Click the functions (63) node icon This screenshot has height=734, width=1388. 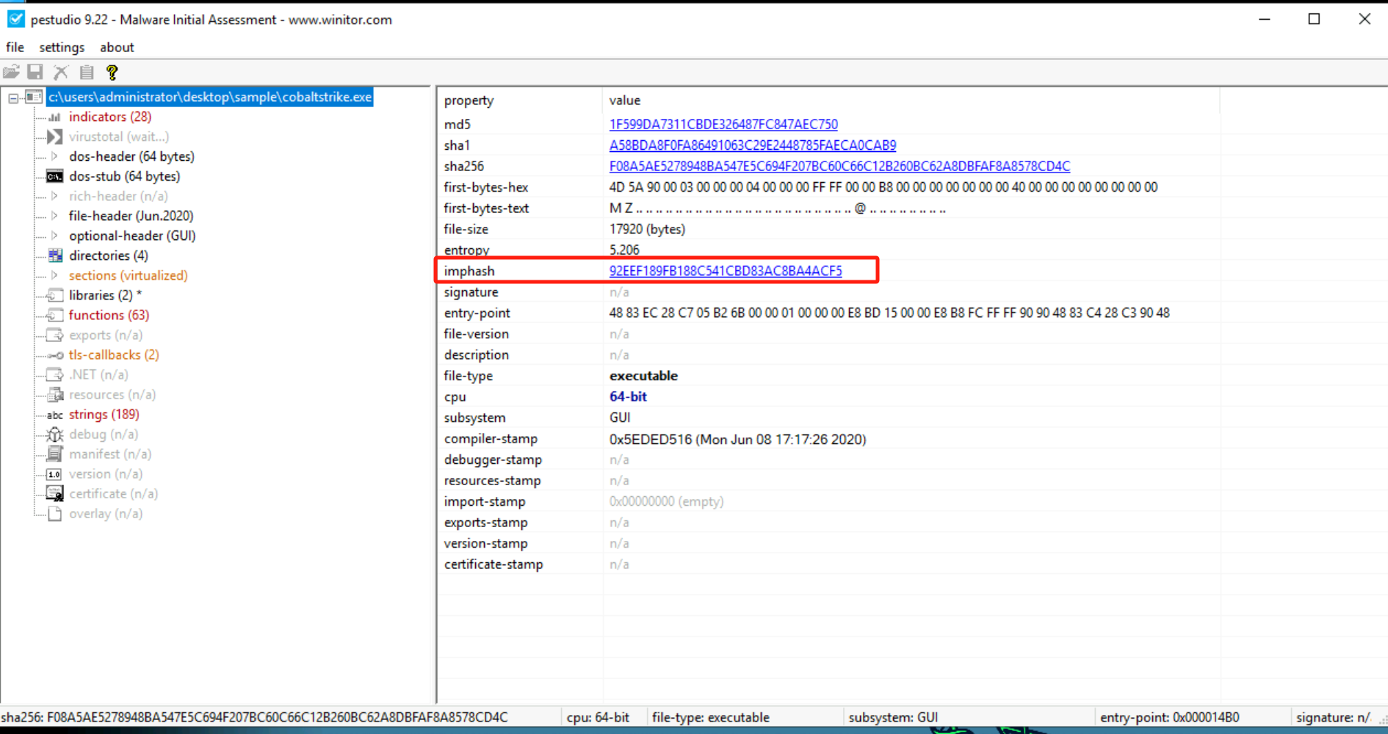click(x=55, y=315)
